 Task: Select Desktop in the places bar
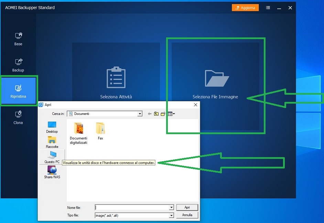pos(52,127)
